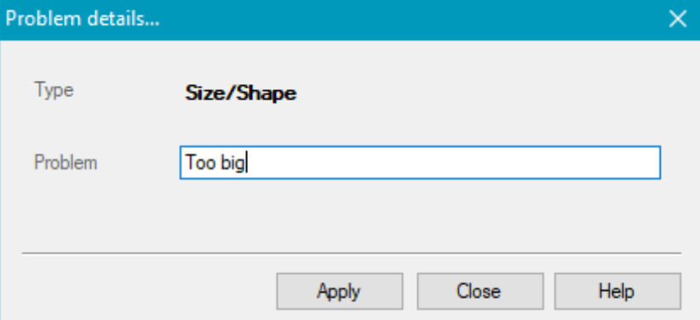
Task: Place cursor on the word "Too" in Problem field
Action: [198, 163]
